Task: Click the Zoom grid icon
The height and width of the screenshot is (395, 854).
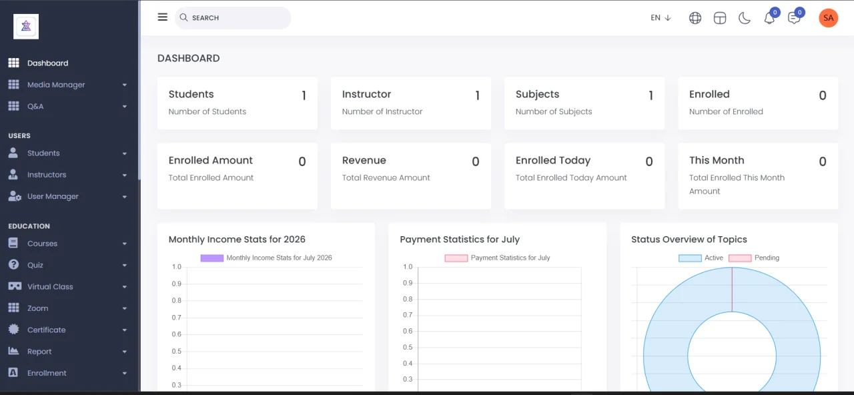Action: pos(13,308)
